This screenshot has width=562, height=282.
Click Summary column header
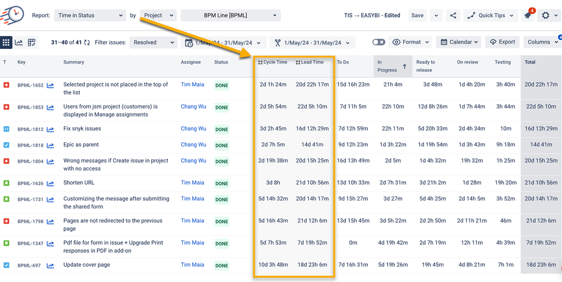point(74,62)
